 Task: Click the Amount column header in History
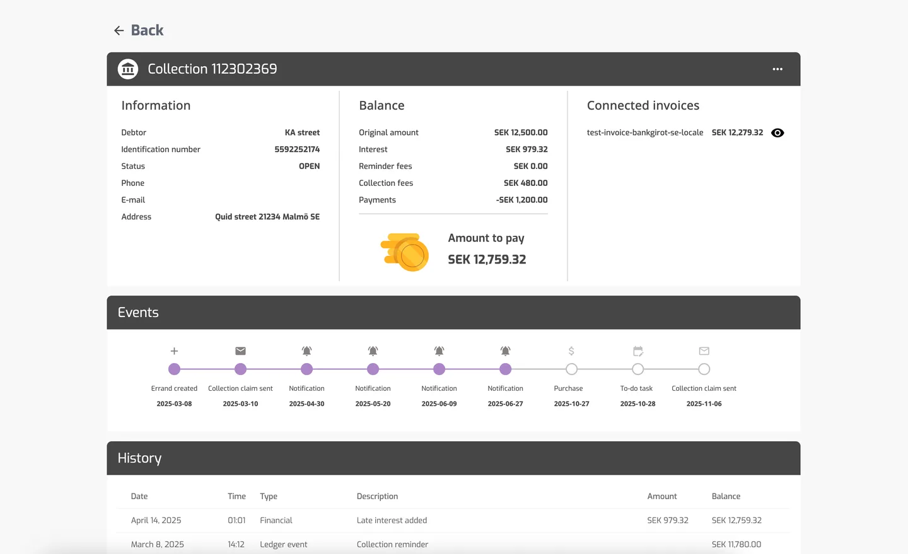click(x=662, y=497)
